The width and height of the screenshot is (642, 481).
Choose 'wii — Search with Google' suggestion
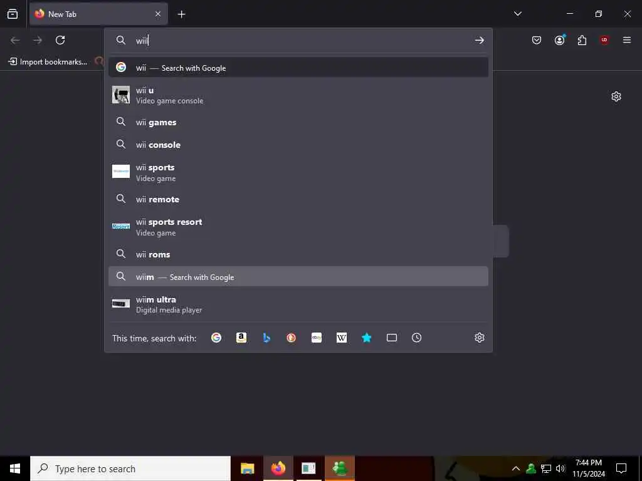coord(298,68)
